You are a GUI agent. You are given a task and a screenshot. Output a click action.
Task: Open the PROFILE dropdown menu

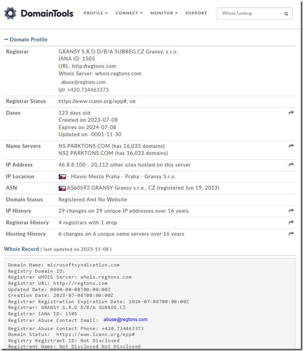[95, 13]
